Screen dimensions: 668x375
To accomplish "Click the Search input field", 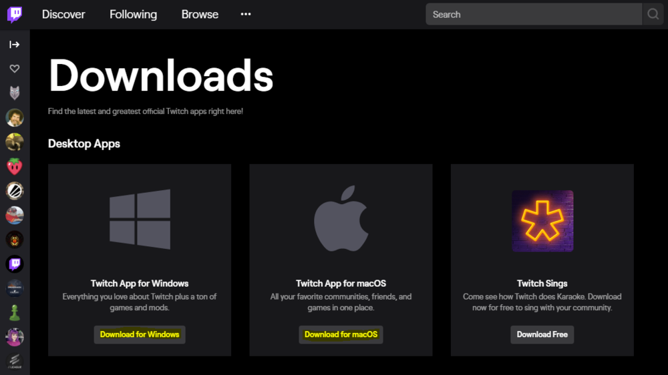I will pos(533,14).
